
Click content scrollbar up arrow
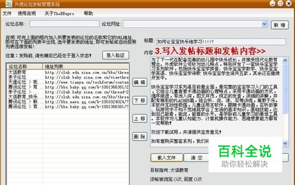coord(285,61)
